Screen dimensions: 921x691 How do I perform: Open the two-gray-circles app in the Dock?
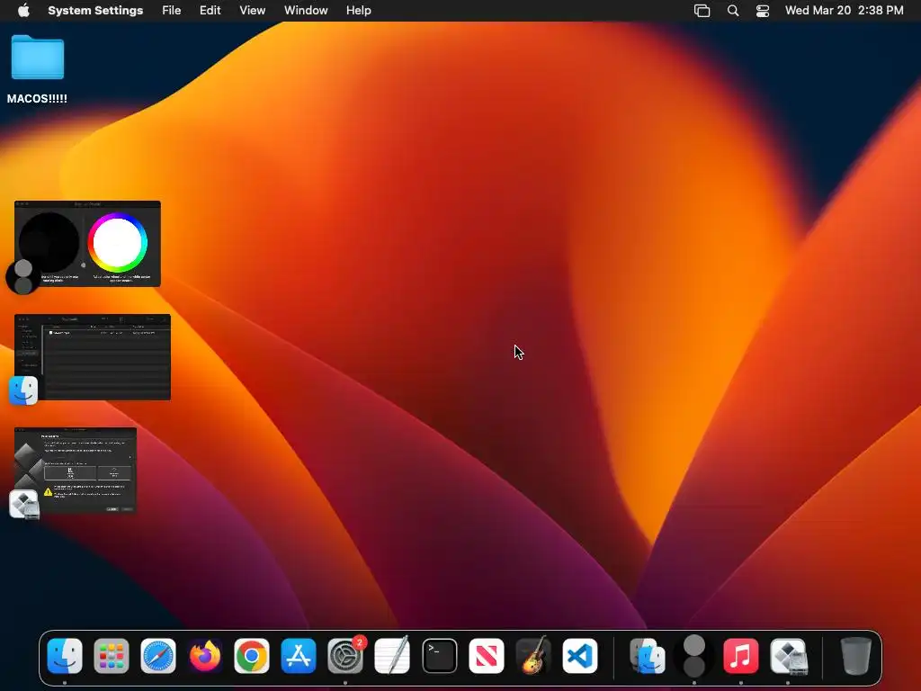[694, 656]
